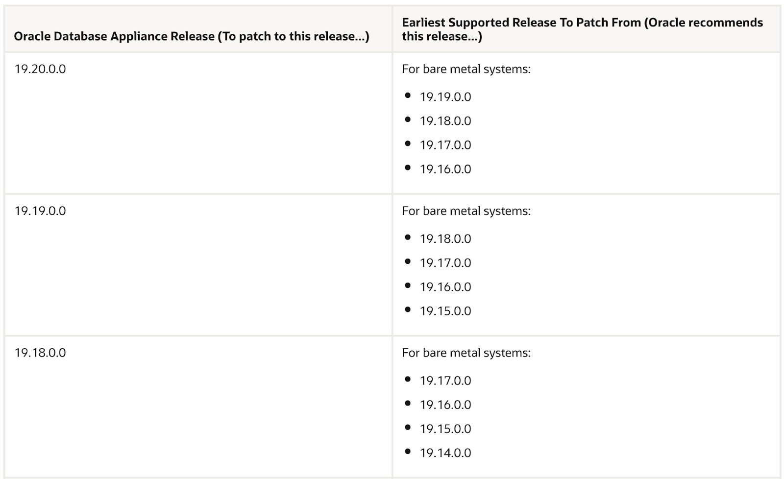The image size is (784, 479).
Task: Click bullet item 19.15.0.0 under release 19.18.0.0
Action: 445,429
